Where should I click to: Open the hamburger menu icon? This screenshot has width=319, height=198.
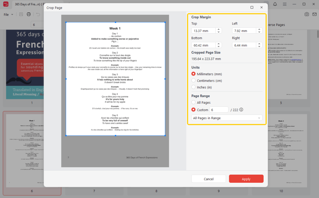point(285,4)
